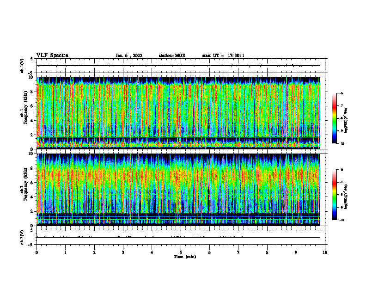The height and width of the screenshot is (283, 366).
Task: Click time axis tick label "4"
Action: pyautogui.click(x=152, y=252)
